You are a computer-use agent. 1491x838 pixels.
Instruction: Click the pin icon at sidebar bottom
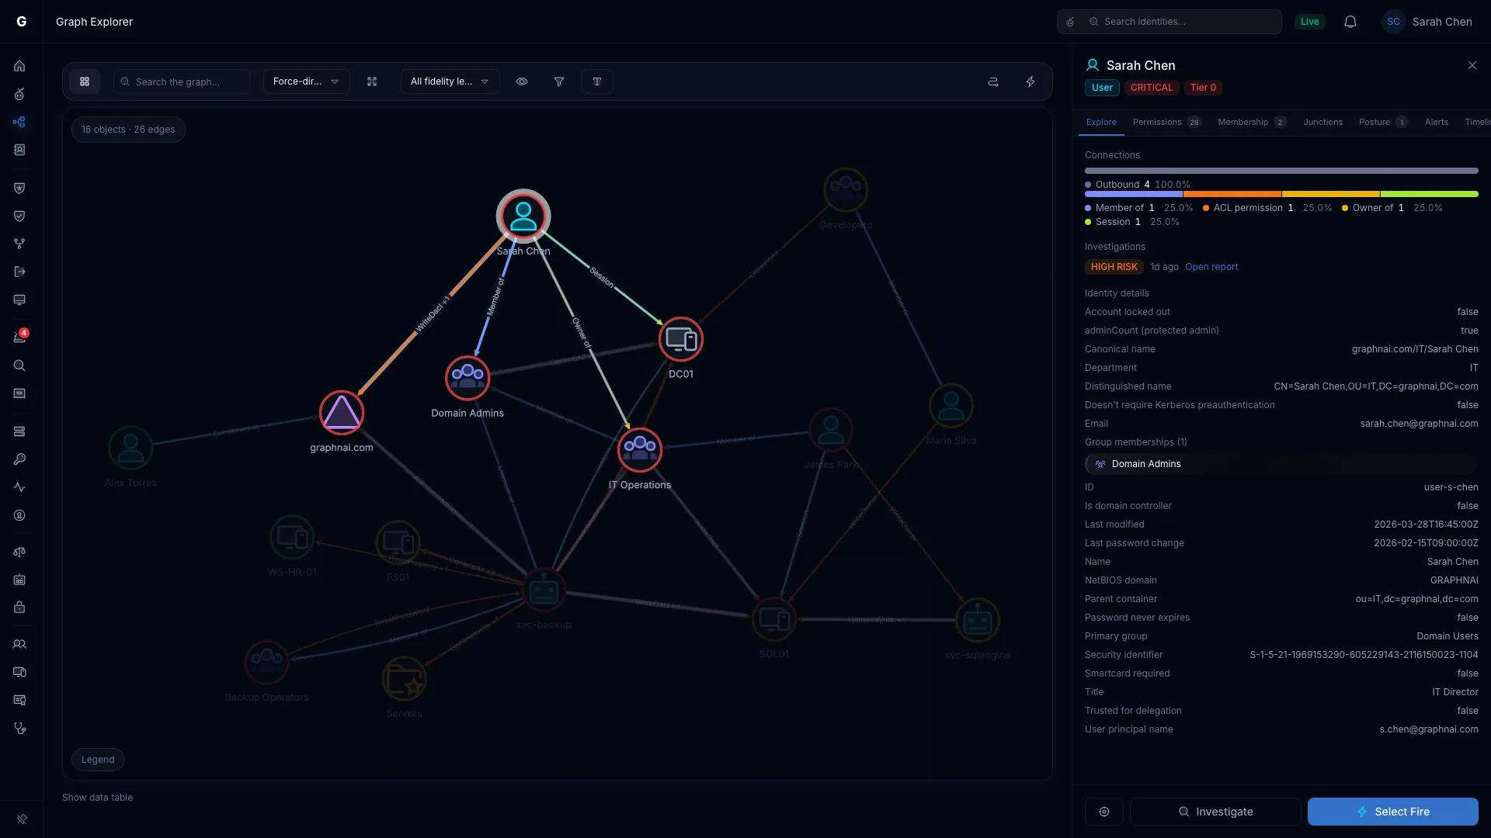[22, 819]
